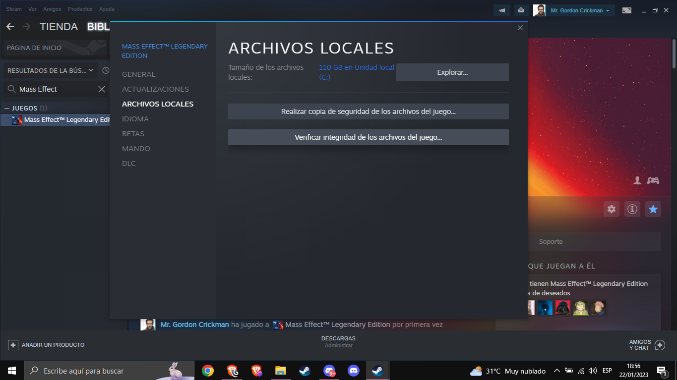Click the Darth Vader friend avatar

[563, 308]
